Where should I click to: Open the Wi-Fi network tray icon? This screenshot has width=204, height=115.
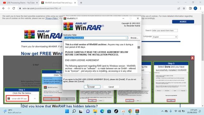pyautogui.click(x=176, y=111)
